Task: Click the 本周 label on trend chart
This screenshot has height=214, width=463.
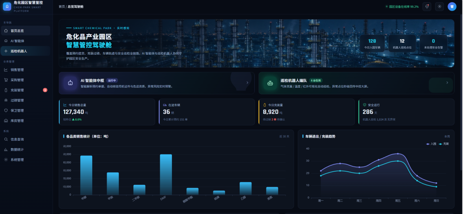Action: coord(447,137)
